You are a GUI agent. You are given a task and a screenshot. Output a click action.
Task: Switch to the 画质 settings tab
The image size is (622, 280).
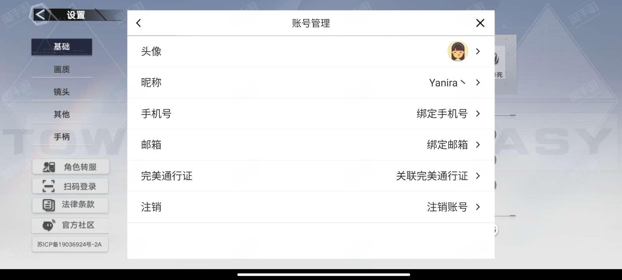(62, 69)
